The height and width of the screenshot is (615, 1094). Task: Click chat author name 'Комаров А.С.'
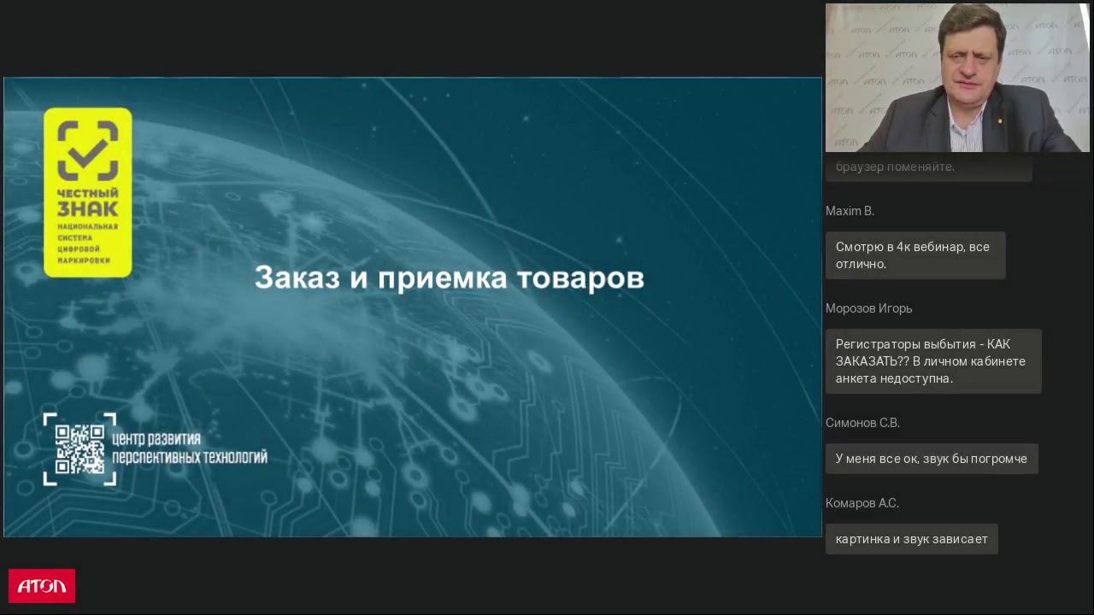coord(862,503)
